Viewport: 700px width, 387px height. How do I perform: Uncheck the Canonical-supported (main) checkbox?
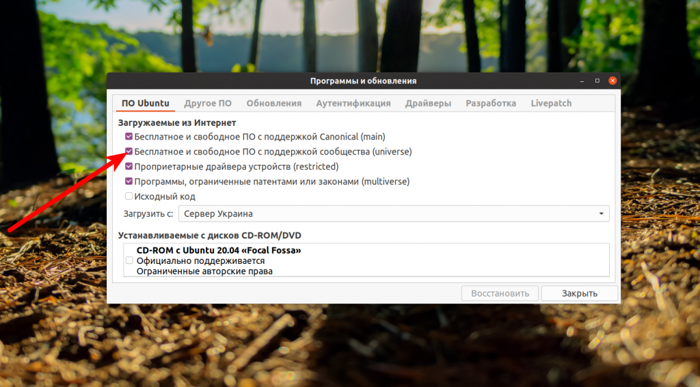tap(129, 137)
